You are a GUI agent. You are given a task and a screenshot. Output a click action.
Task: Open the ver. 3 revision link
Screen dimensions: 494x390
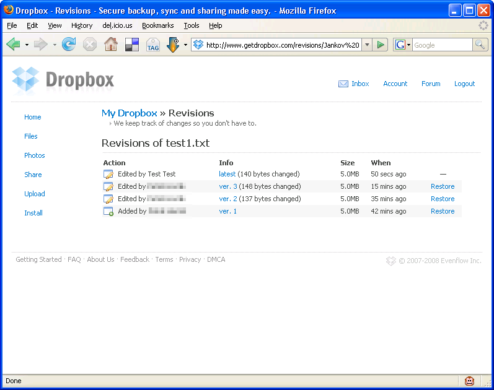coord(228,186)
